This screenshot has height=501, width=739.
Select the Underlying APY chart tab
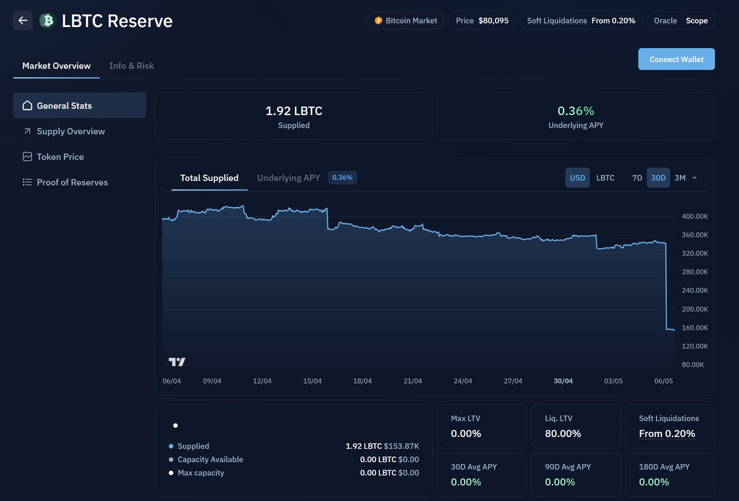[289, 178]
